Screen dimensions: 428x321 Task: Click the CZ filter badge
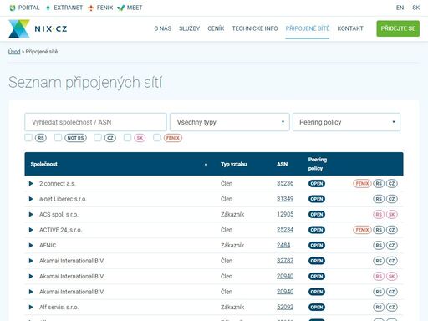tap(110, 138)
